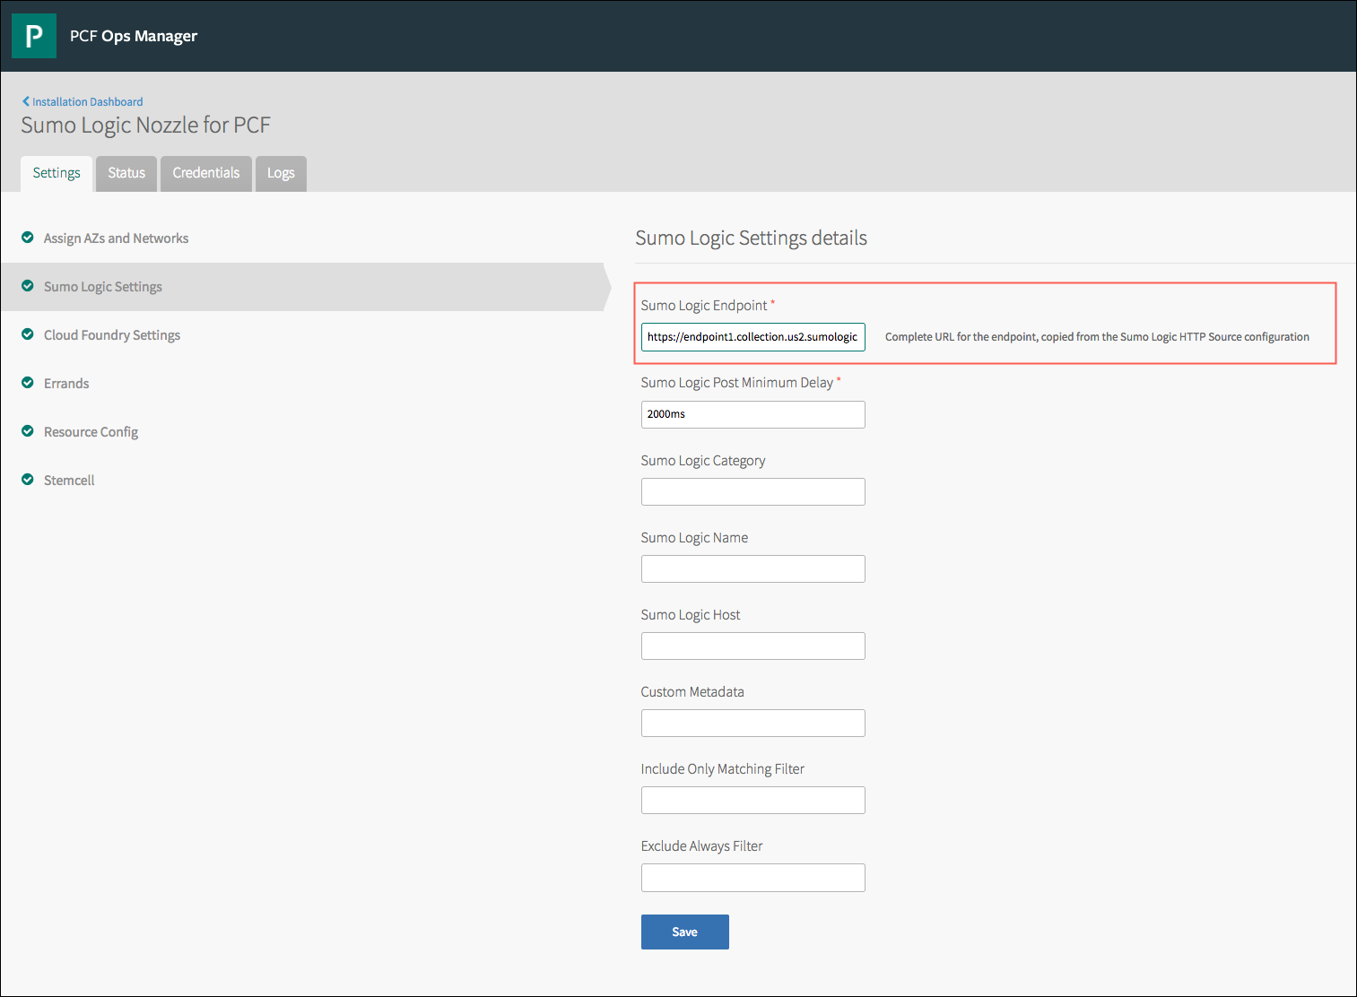Click the checkmark icon beside Resource Config
Screen dimensions: 1357x997
click(x=28, y=430)
